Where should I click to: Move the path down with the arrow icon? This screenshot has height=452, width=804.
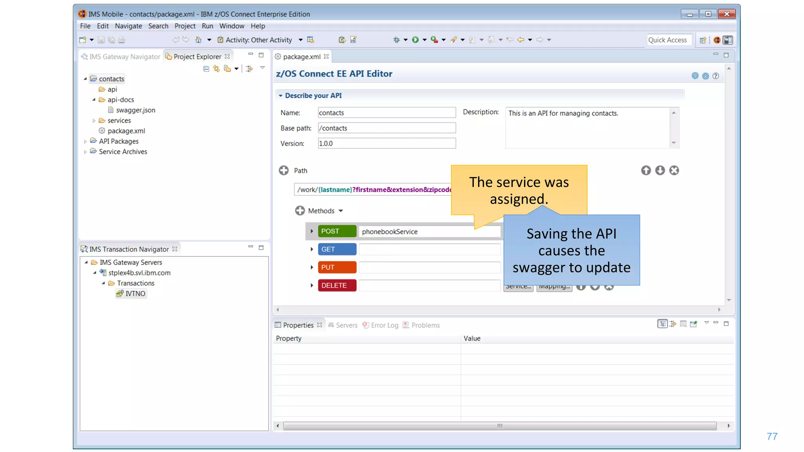point(660,170)
